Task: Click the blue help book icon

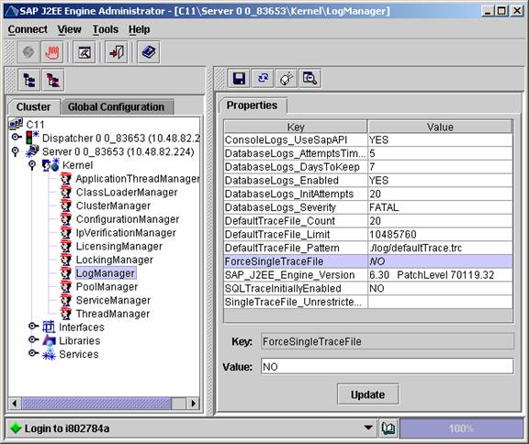Action: coord(149,52)
